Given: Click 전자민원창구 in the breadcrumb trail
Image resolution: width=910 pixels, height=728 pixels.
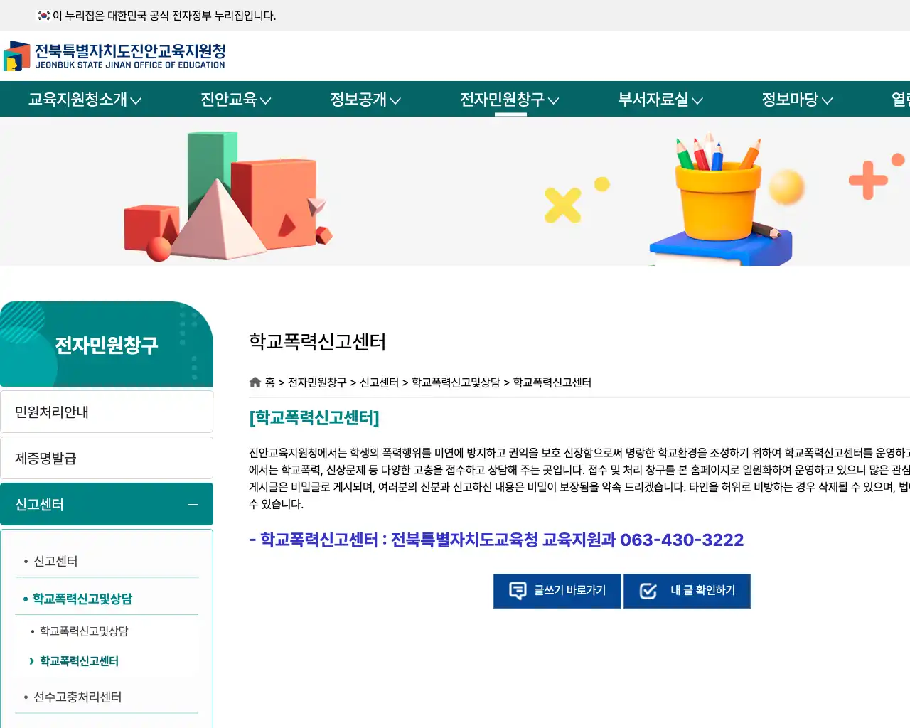Looking at the screenshot, I should (318, 382).
